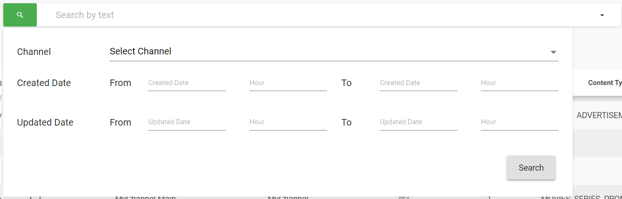Click the Created Date row label

[44, 83]
